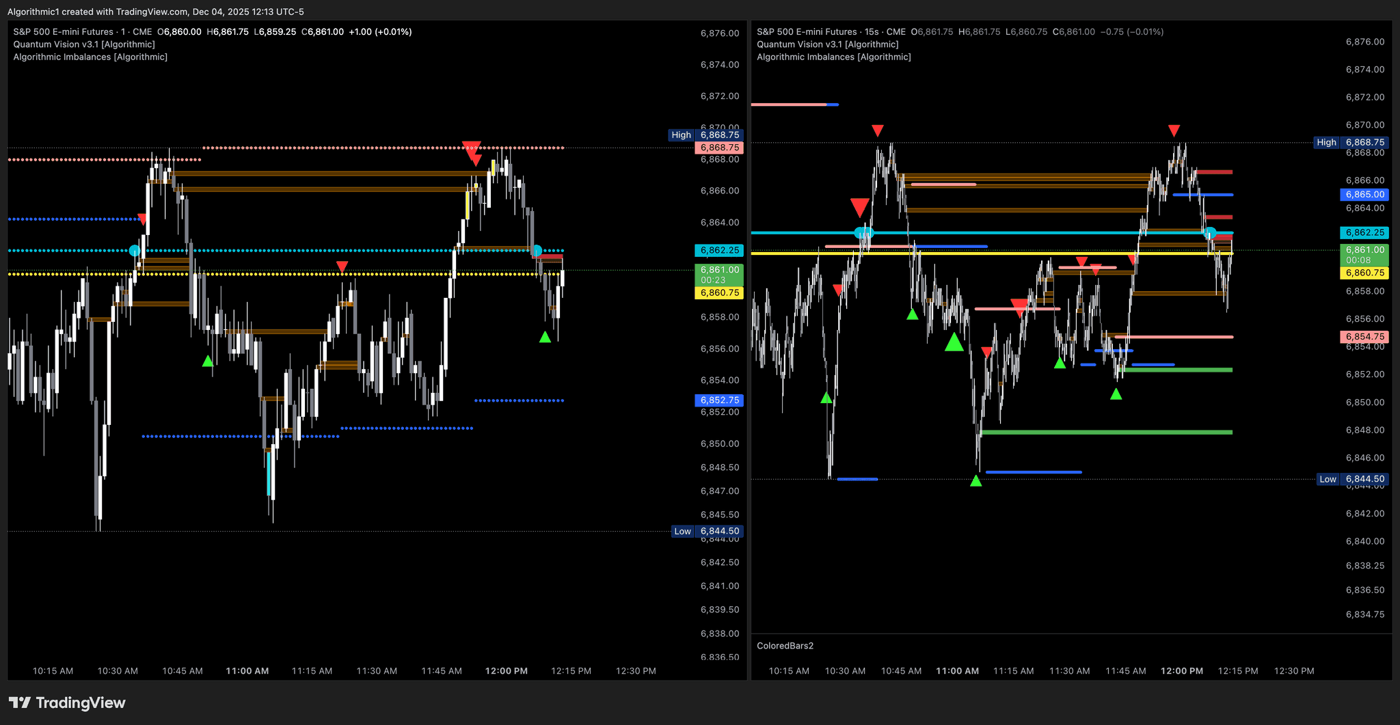Click the 11:00 AM time label on the 1-minute chart axis
The width and height of the screenshot is (1400, 725).
247,671
